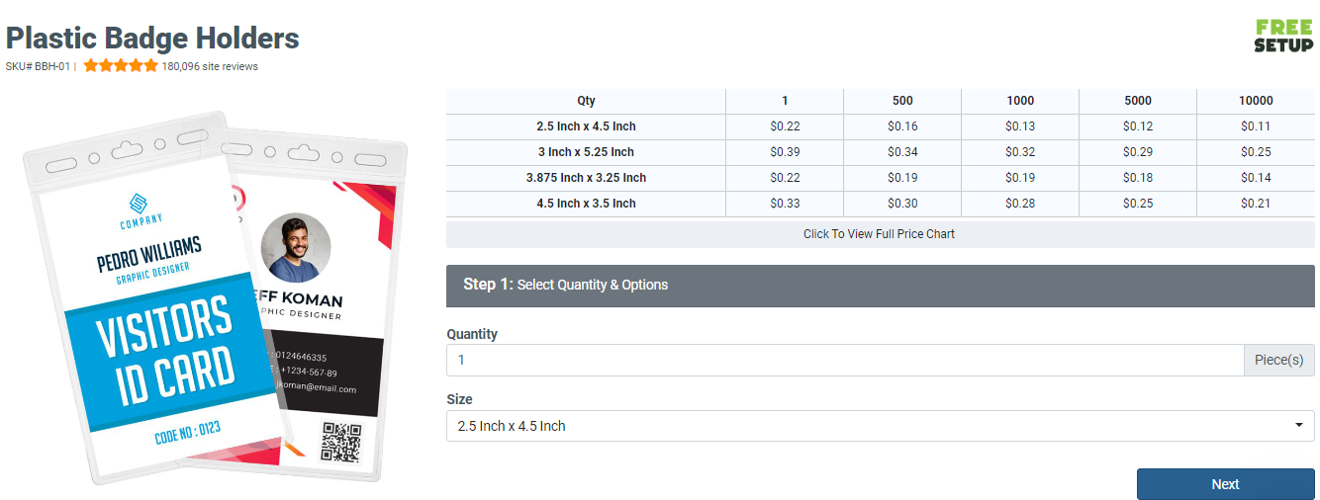Click the $0.22 price for 2.5 x 4.5 Inch
Screen dimensions: 1320x500
coord(785,126)
